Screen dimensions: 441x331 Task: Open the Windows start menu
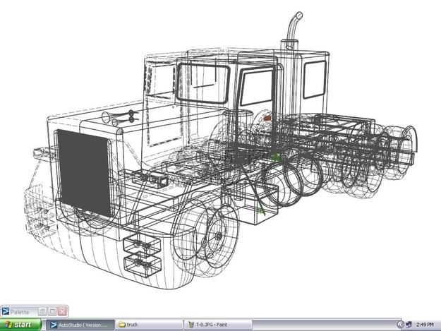[x=20, y=325]
